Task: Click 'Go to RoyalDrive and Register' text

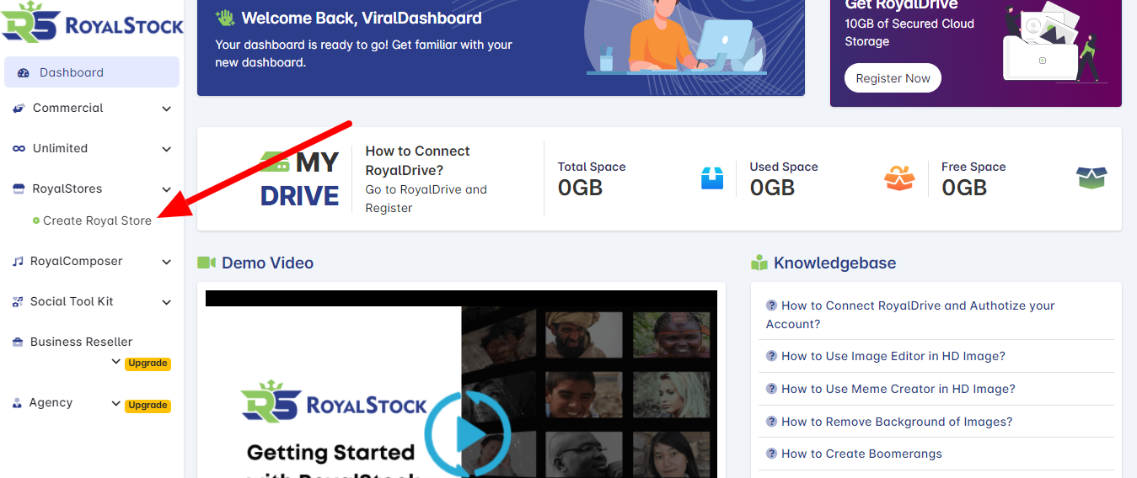Action: 426,199
